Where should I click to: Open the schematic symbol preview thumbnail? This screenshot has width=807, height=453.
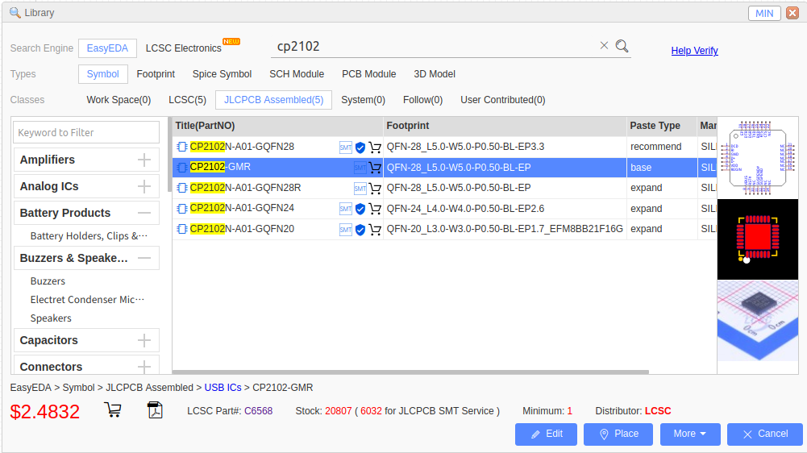pyautogui.click(x=758, y=157)
